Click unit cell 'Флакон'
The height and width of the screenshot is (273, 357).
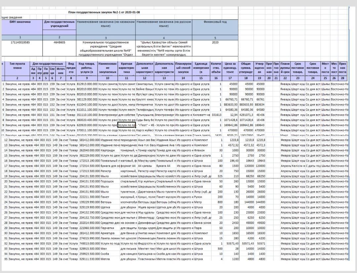pos(202,150)
